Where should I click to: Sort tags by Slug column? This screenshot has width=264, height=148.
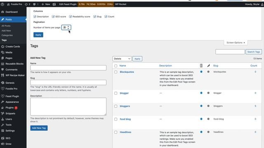(x=216, y=66)
